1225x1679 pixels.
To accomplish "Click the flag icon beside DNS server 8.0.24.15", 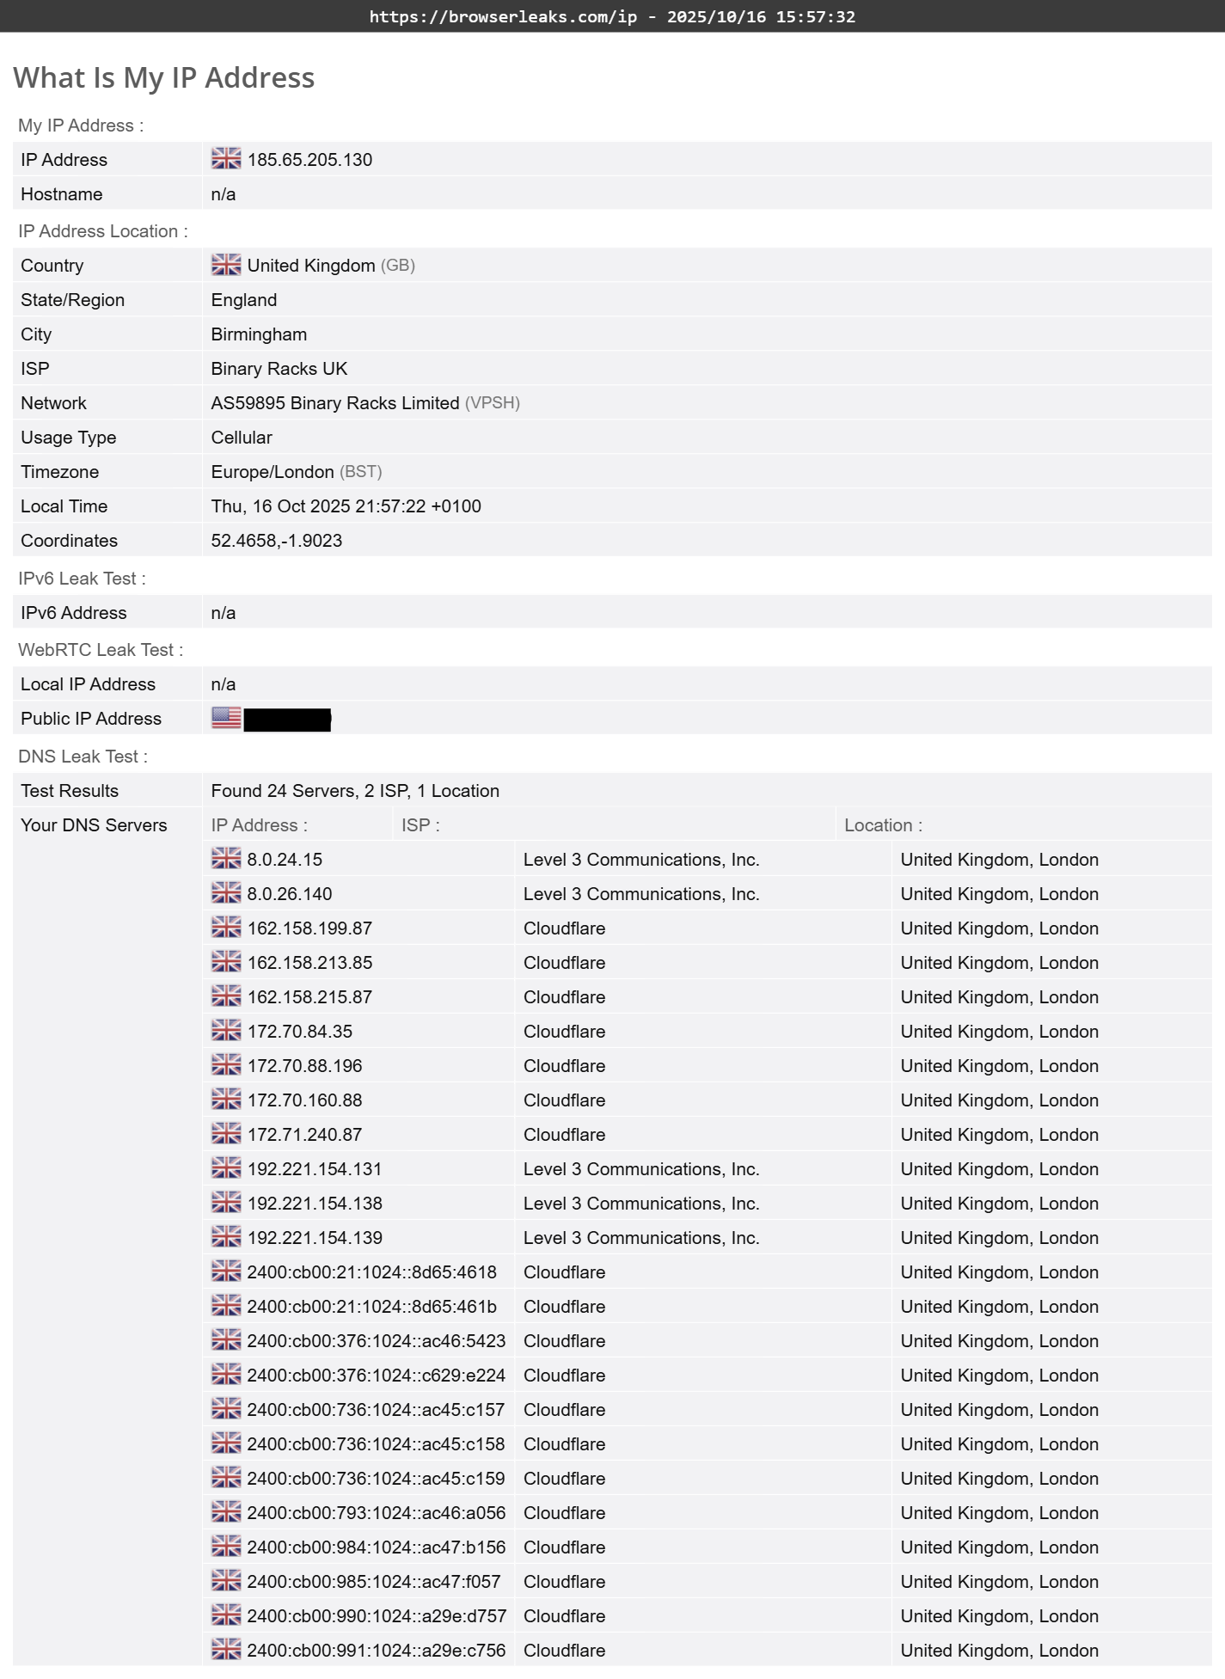I will (226, 859).
